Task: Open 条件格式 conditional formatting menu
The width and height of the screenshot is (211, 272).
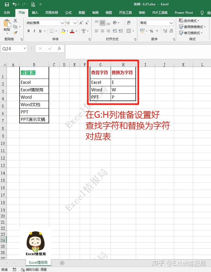Action: click(x=189, y=21)
